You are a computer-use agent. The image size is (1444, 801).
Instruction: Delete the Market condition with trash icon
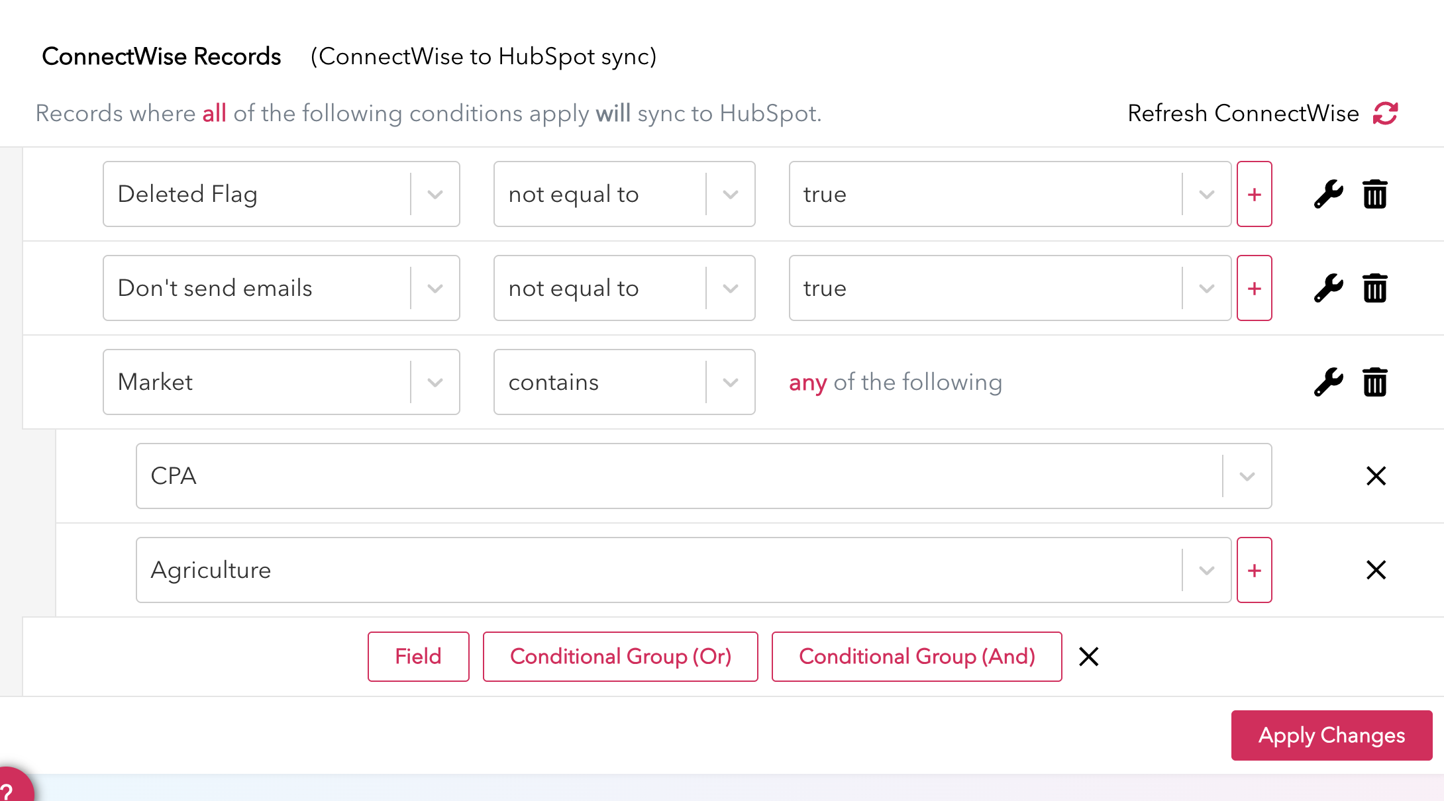[x=1375, y=382]
